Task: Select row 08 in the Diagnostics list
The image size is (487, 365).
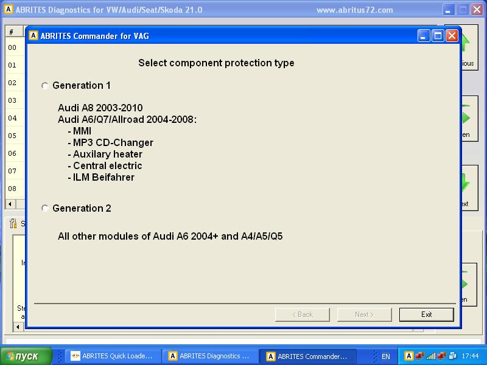Action: 15,189
